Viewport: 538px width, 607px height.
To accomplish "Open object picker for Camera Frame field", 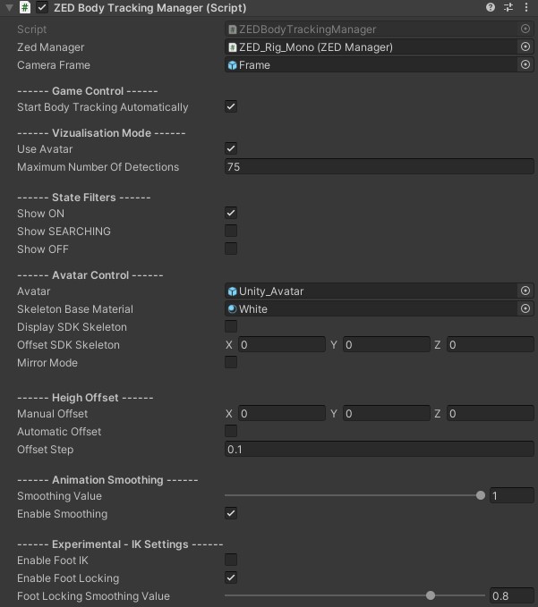I will click(525, 64).
